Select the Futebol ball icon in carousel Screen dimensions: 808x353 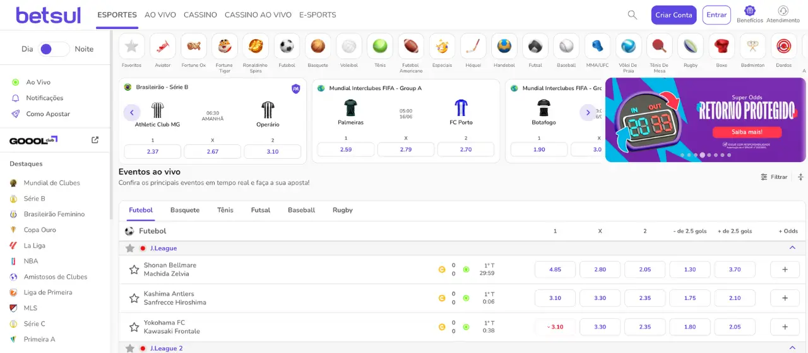pos(287,47)
